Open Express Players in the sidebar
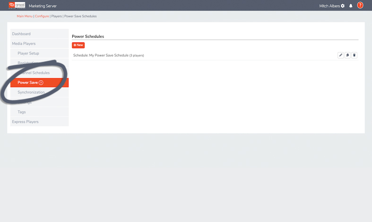The width and height of the screenshot is (372, 222). pyautogui.click(x=39, y=122)
